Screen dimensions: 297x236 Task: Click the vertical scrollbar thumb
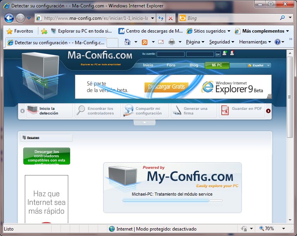coord(290,97)
